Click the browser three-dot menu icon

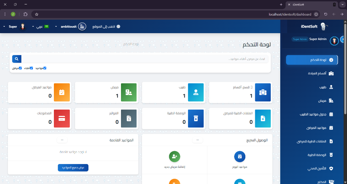pos(5,14)
